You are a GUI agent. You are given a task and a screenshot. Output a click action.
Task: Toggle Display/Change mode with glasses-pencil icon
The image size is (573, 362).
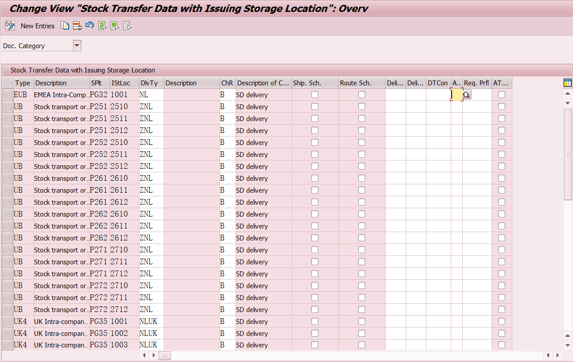[x=10, y=26]
